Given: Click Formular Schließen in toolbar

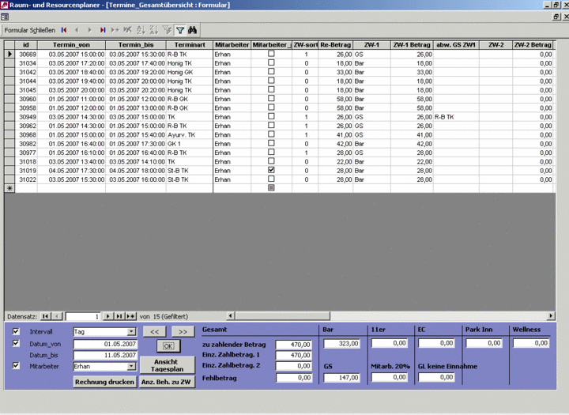Looking at the screenshot, I should click(30, 30).
